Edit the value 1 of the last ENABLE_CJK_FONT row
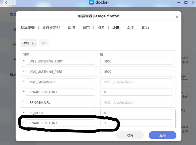The image size is (196, 145). click(x=136, y=123)
